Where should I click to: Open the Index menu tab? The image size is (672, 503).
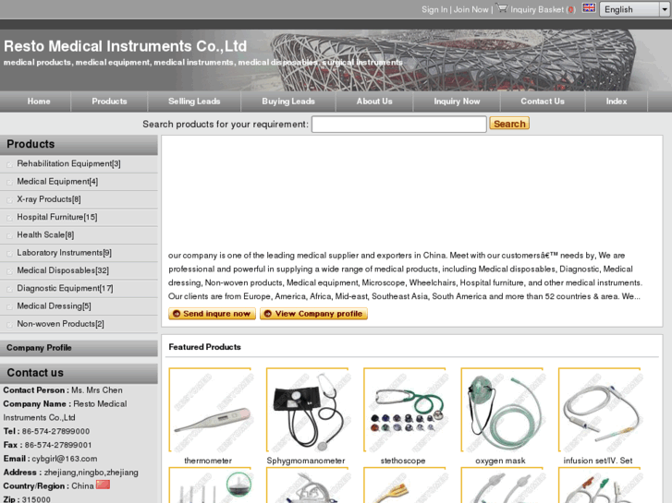pos(617,102)
